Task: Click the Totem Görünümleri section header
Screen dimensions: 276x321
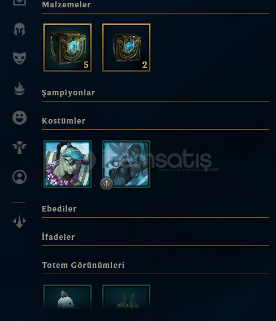Action: coord(83,265)
